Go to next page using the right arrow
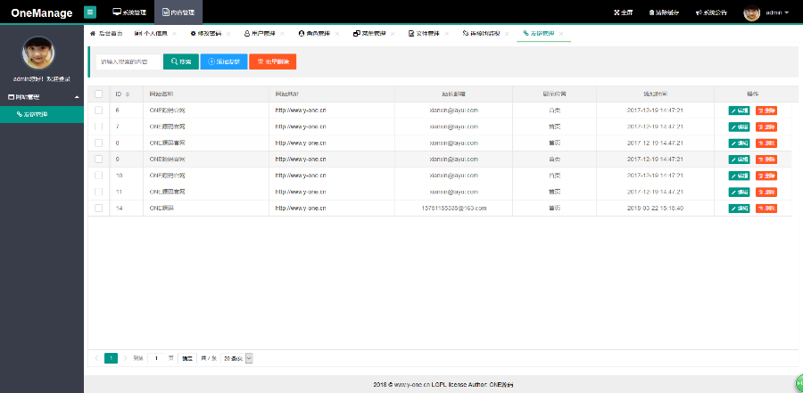Viewport: 803px width, 393px height. click(125, 357)
